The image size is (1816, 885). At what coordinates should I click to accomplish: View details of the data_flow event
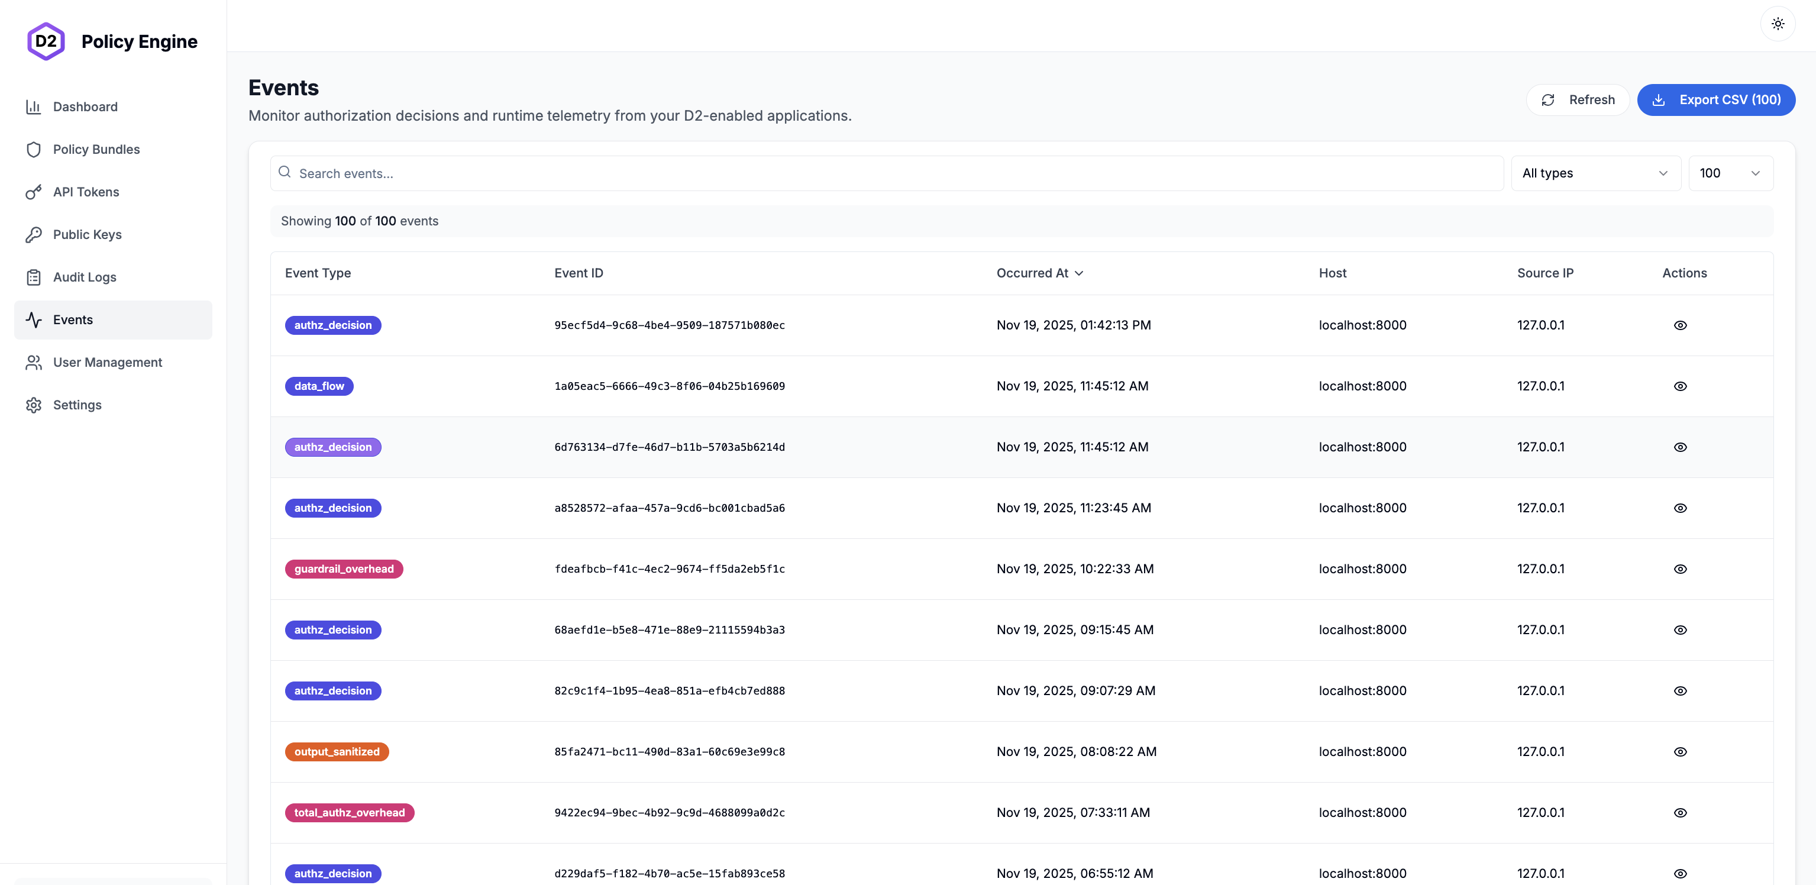1680,386
